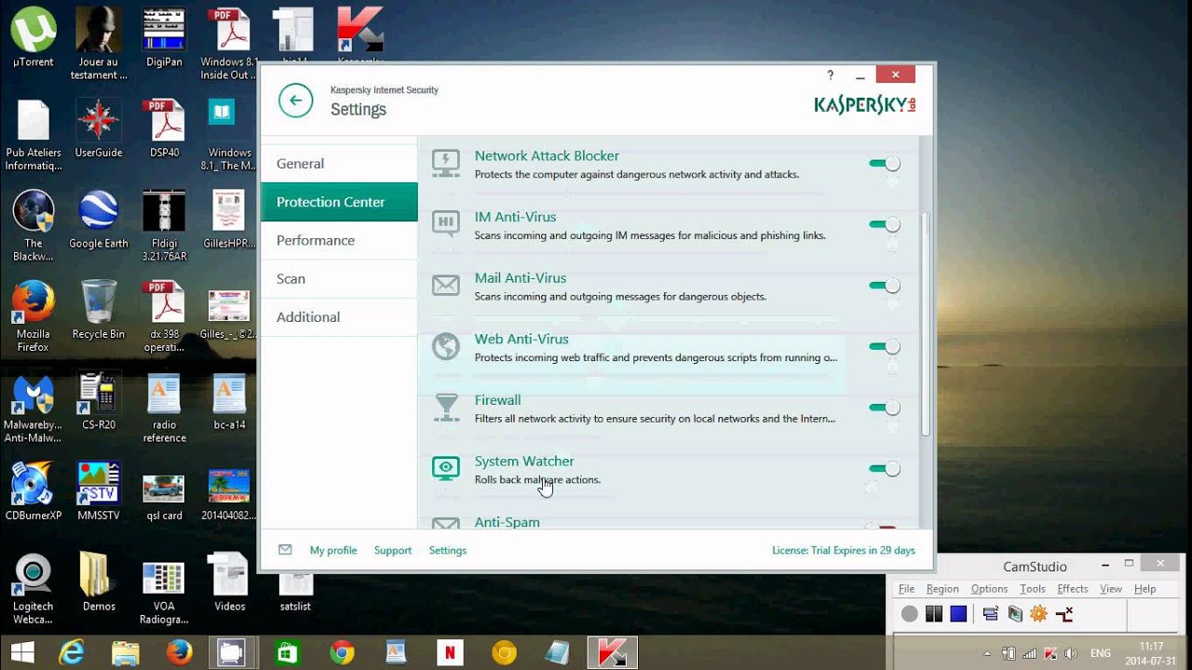This screenshot has width=1192, height=670.
Task: Toggle the Mail Anti-Virus switch
Action: point(885,286)
